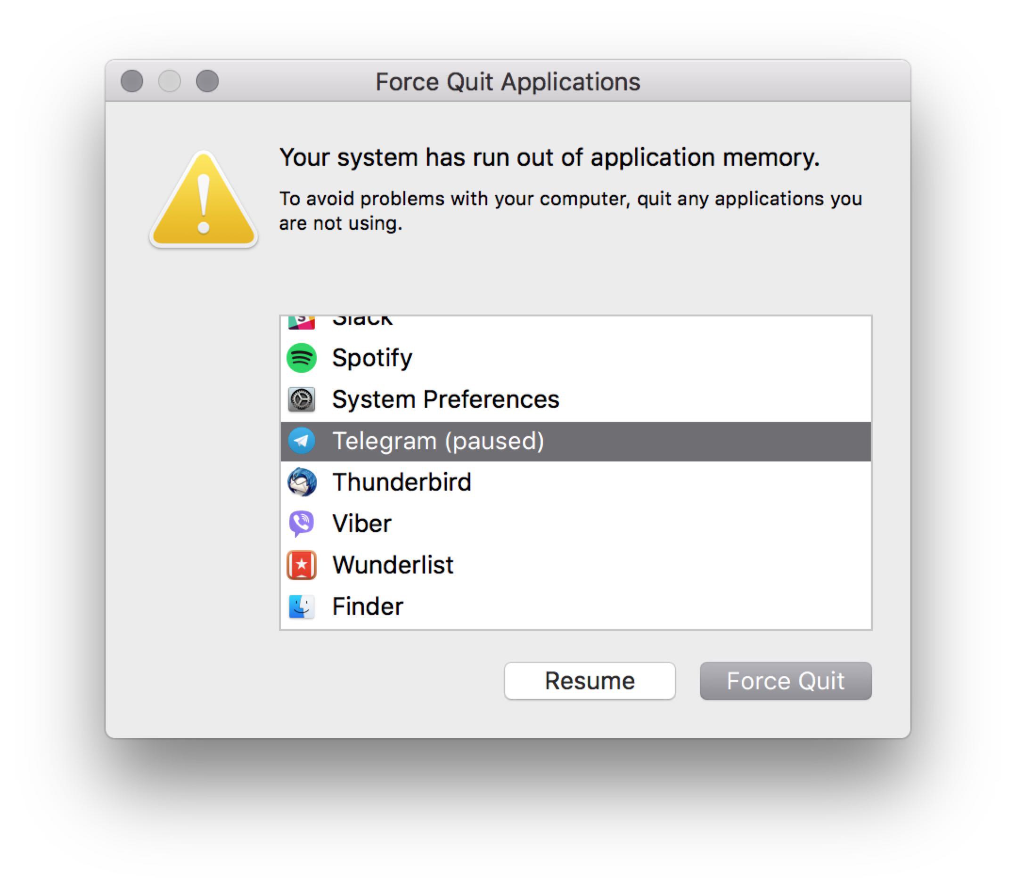Screen dimensions: 1016x889
Task: Click the yellow warning triangle icon
Action: click(203, 202)
